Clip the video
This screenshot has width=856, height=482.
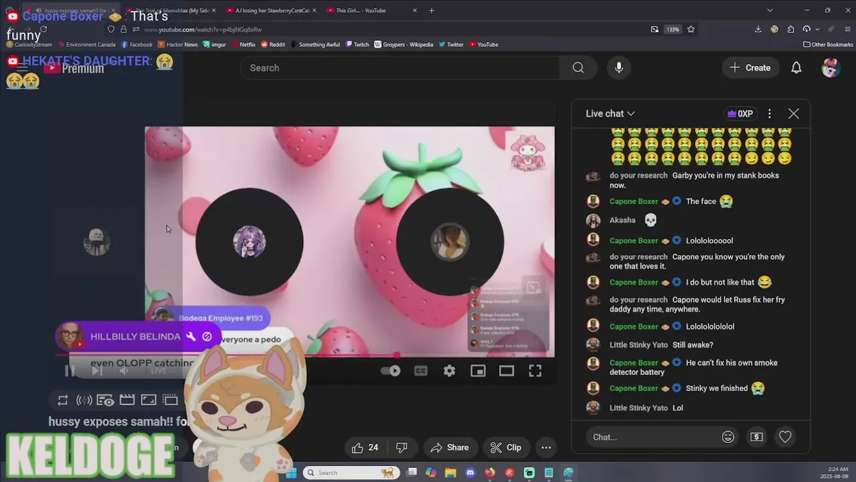pyautogui.click(x=505, y=447)
